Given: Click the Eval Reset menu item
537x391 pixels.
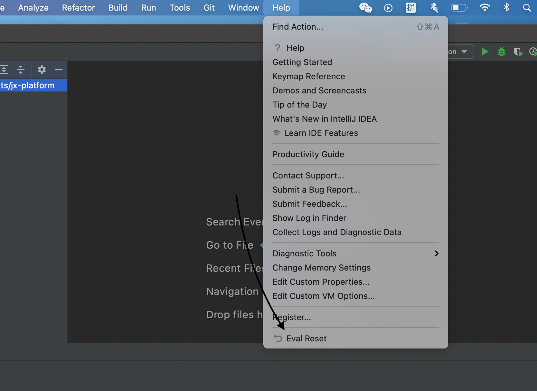Looking at the screenshot, I should 356,339.
